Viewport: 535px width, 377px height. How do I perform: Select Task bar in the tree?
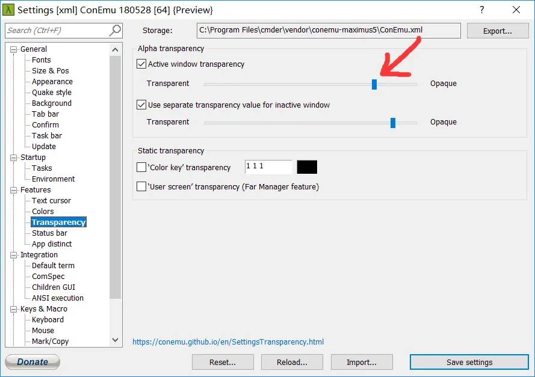click(x=47, y=136)
